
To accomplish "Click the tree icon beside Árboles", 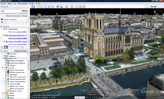I will (8, 65).
